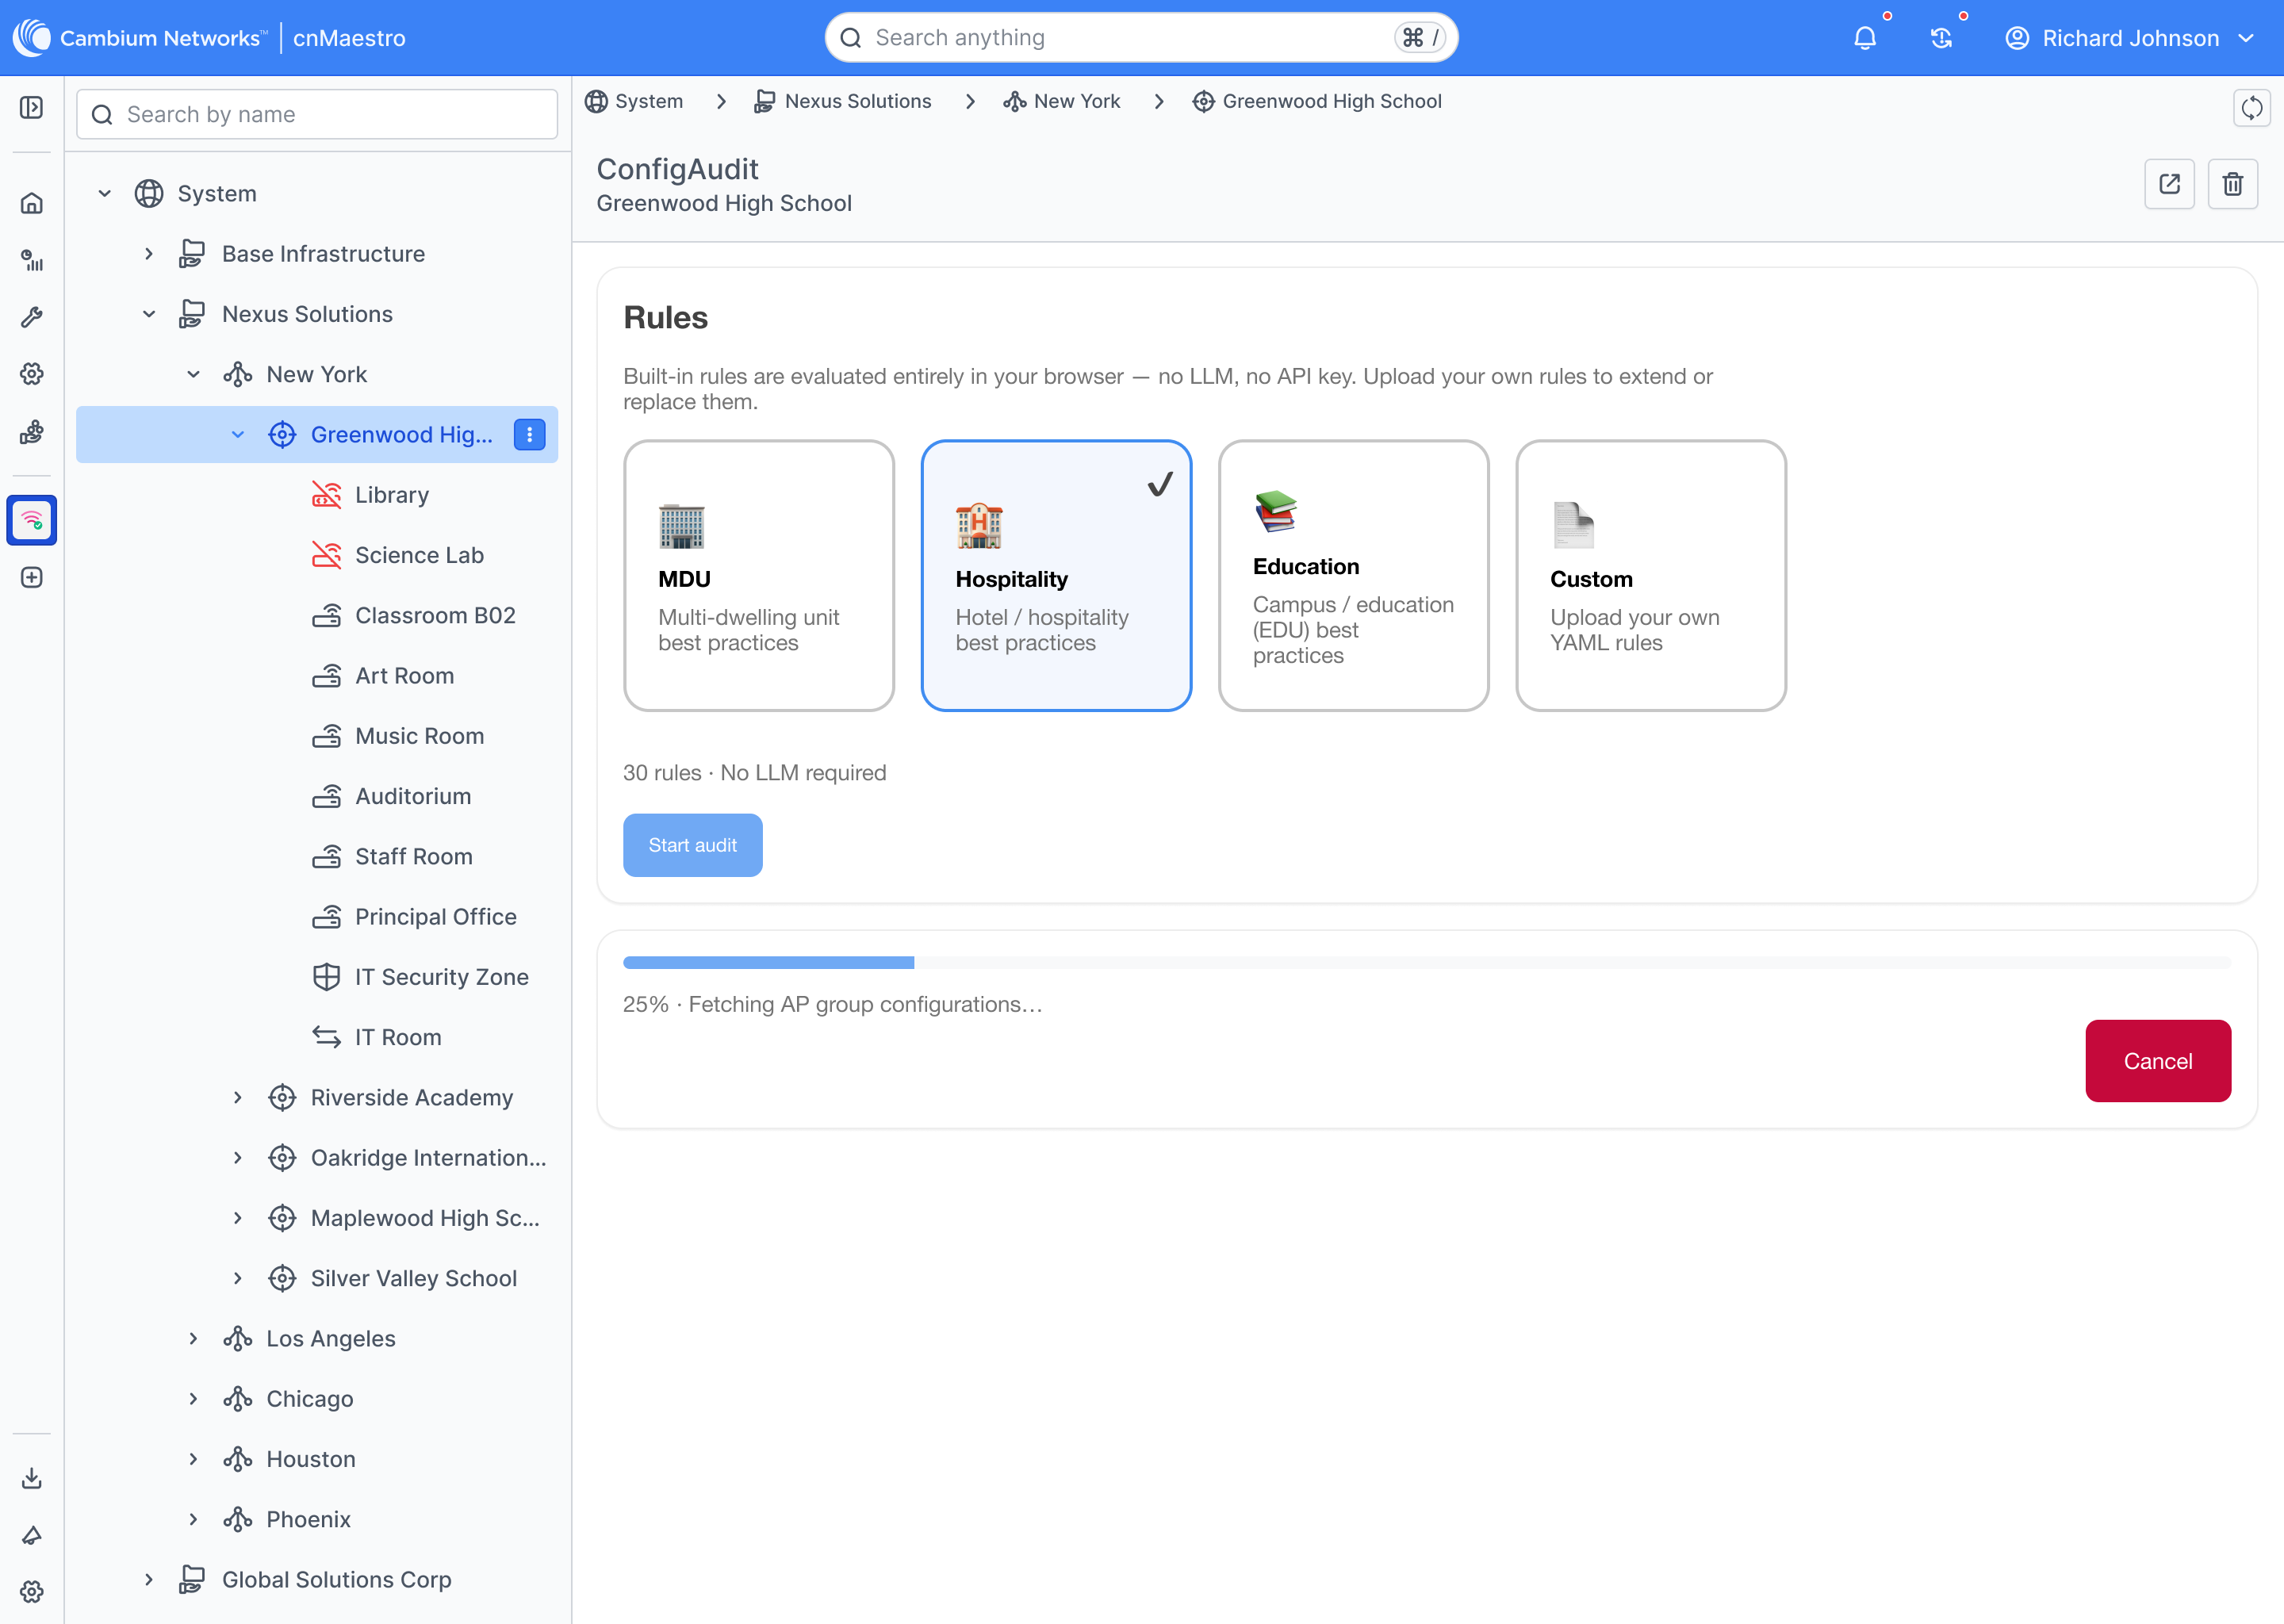Click the Library offline AP icon
This screenshot has height=1624, width=2284.
(327, 495)
